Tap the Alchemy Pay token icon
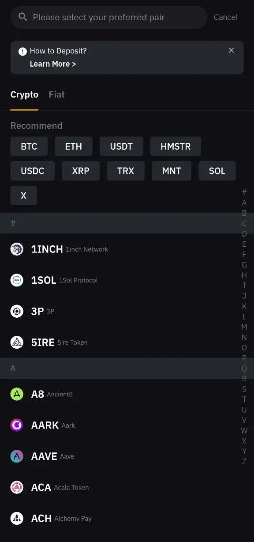 (x=17, y=518)
